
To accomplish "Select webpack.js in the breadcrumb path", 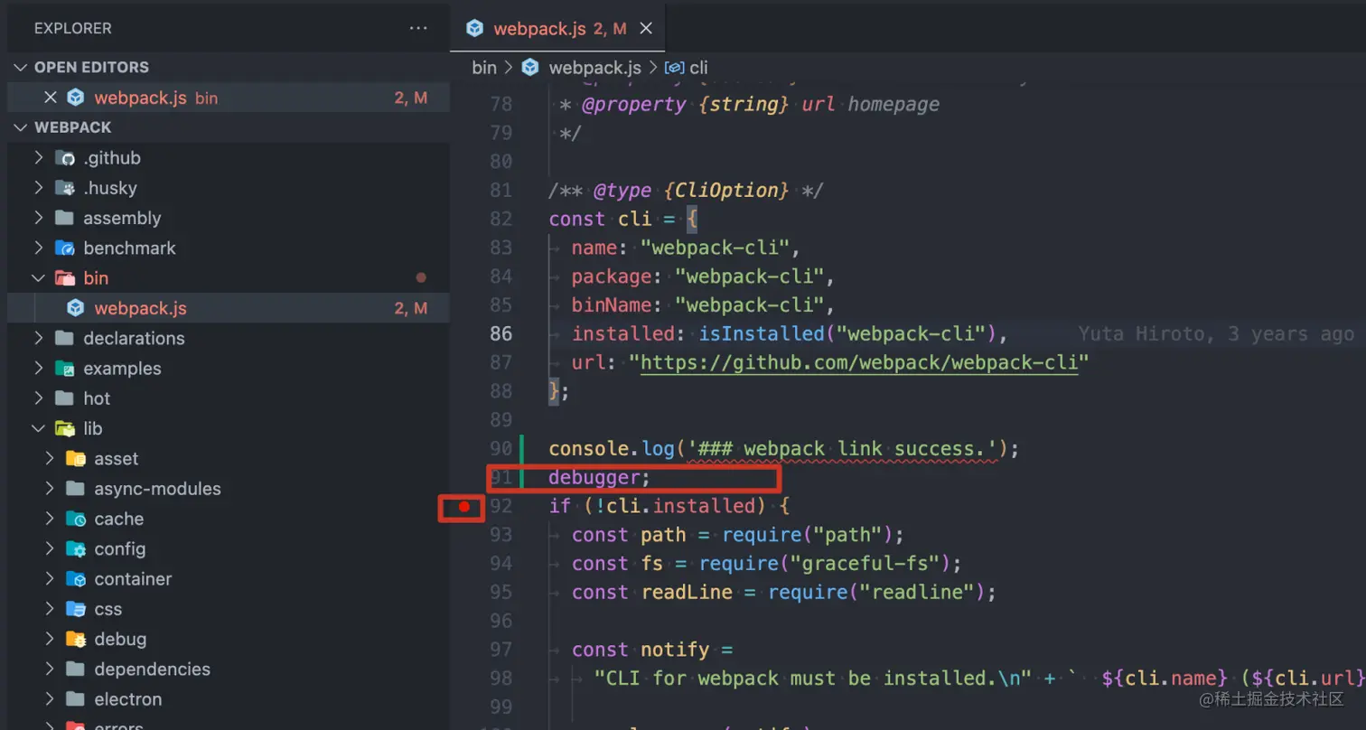I will pyautogui.click(x=594, y=68).
